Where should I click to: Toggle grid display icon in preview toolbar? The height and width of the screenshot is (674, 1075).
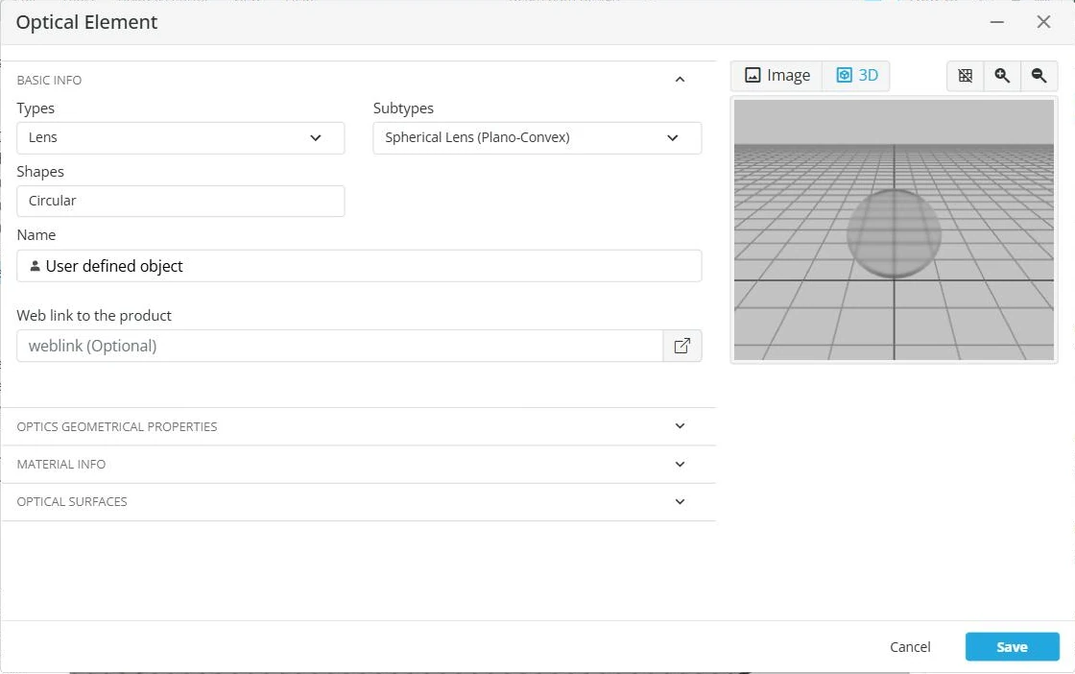tap(966, 76)
